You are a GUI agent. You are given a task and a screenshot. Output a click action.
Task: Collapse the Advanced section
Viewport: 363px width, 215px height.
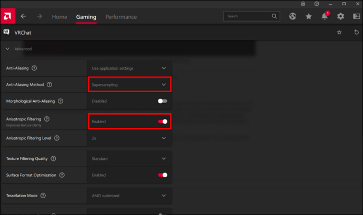(x=7, y=49)
